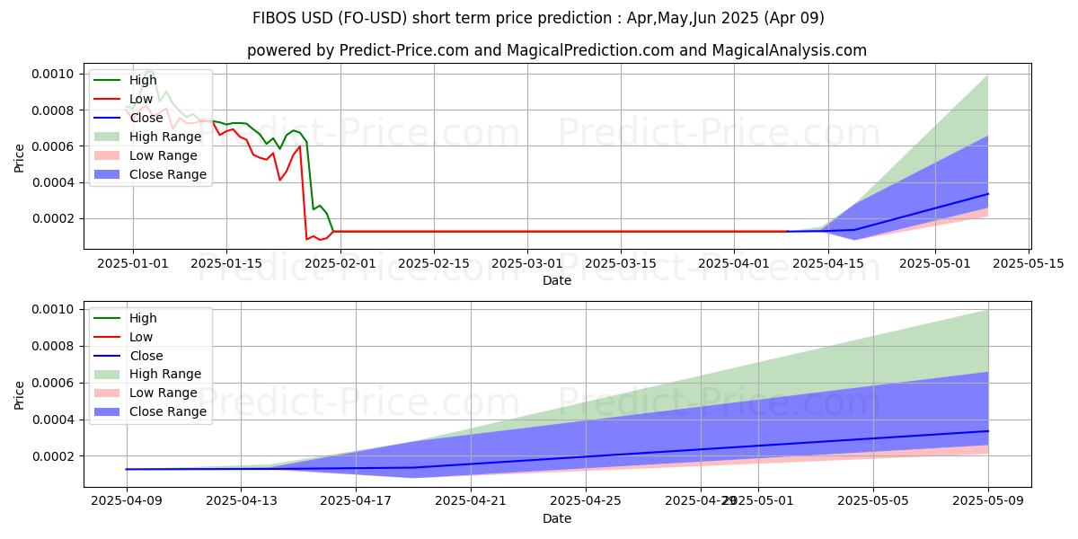Click the 2025-05-15 tick on top chart axis

[1028, 263]
